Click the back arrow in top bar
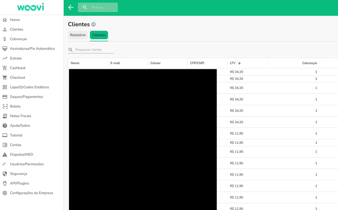 click(71, 7)
